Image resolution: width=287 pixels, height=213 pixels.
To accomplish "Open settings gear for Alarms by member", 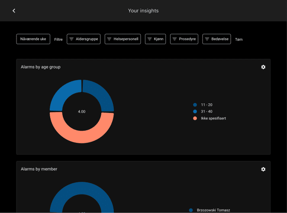I will click(x=263, y=169).
